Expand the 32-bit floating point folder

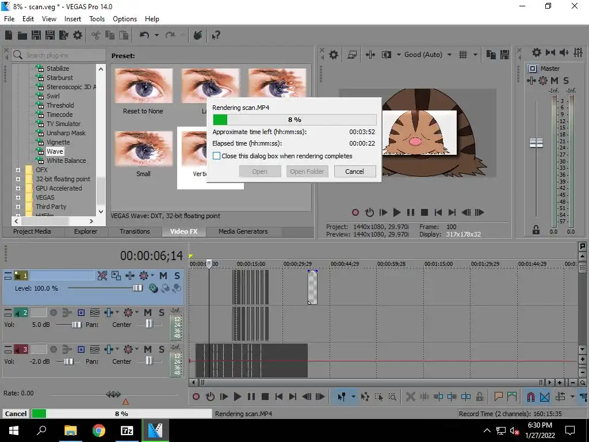[x=18, y=180]
